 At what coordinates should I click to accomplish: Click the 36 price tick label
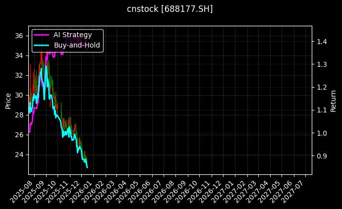(19, 36)
